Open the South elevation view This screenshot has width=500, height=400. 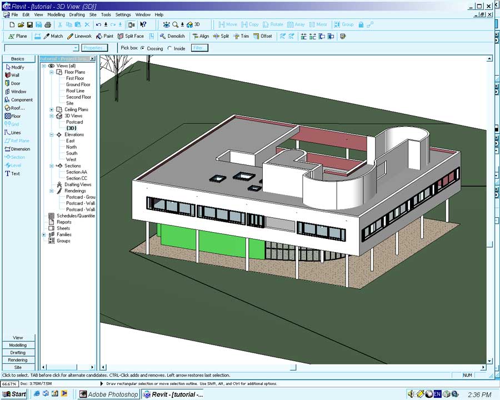click(72, 153)
